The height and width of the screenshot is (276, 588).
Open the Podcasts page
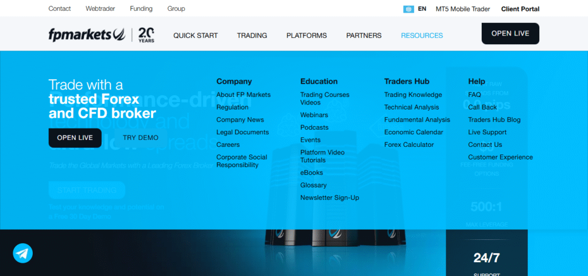pos(314,127)
